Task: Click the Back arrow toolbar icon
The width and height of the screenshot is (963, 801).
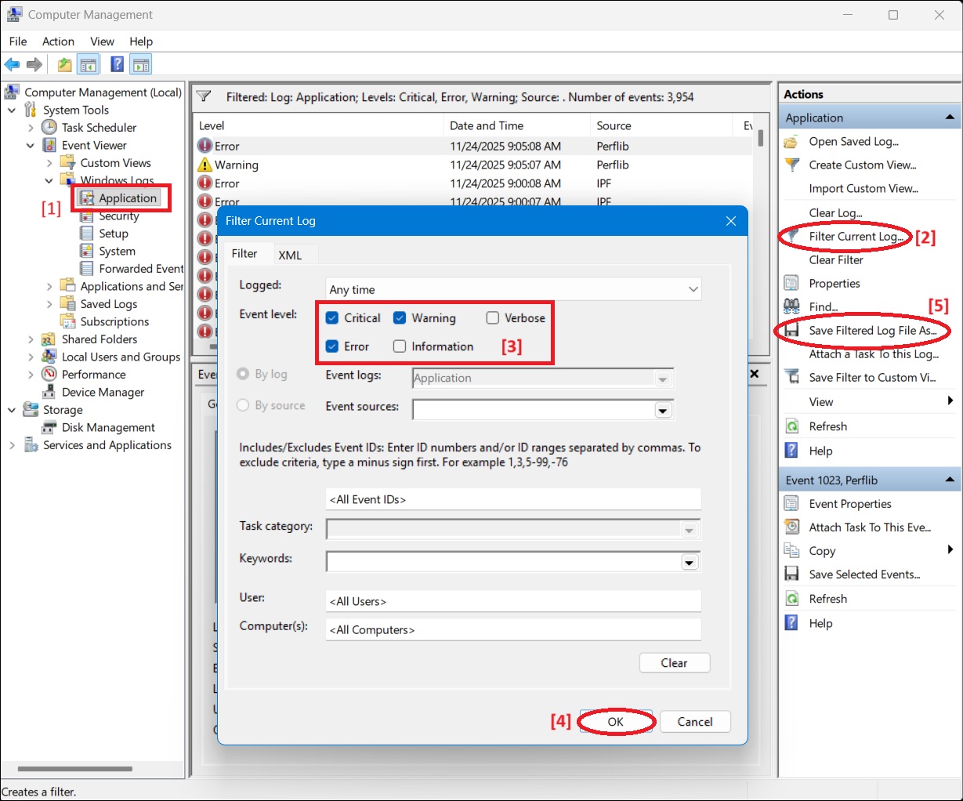Action: (x=12, y=65)
